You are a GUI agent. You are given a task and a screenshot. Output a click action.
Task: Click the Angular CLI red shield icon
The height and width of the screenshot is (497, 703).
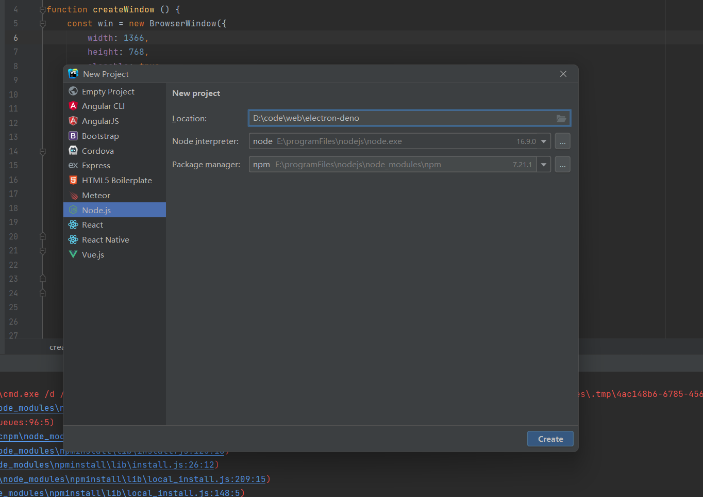pyautogui.click(x=73, y=106)
